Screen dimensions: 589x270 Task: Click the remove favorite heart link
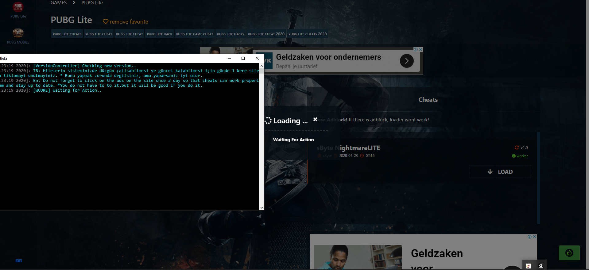[x=125, y=22]
